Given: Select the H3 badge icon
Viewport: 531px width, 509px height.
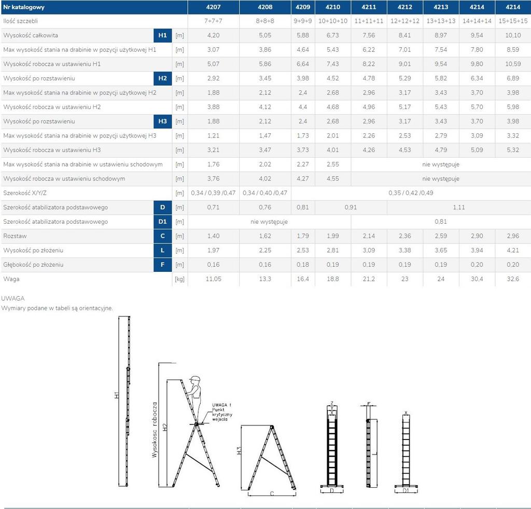Looking at the screenshot, I should [162, 121].
